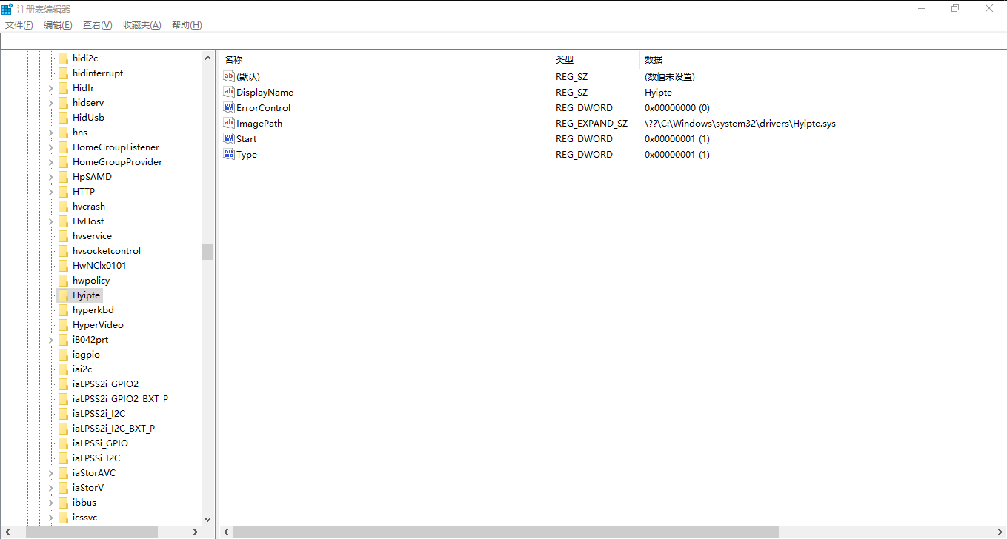Click the hvservice folder icon
This screenshot has height=539, width=1007.
pos(63,235)
